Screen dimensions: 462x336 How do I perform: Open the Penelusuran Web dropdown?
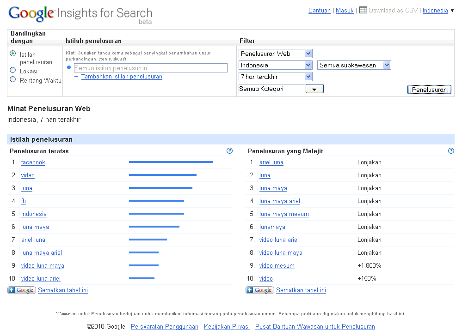point(275,54)
